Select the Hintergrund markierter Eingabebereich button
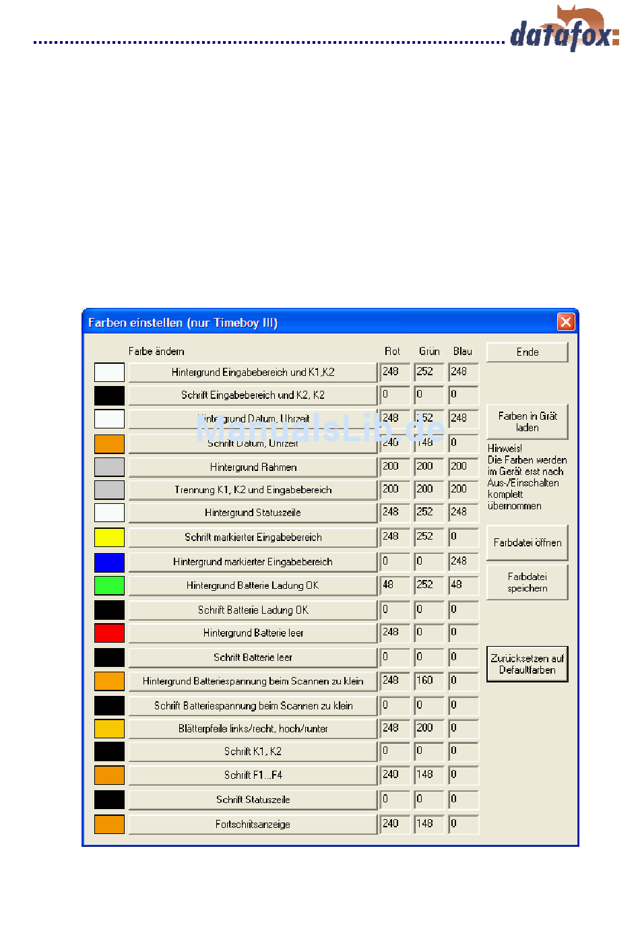The width and height of the screenshot is (640, 929). [x=253, y=562]
